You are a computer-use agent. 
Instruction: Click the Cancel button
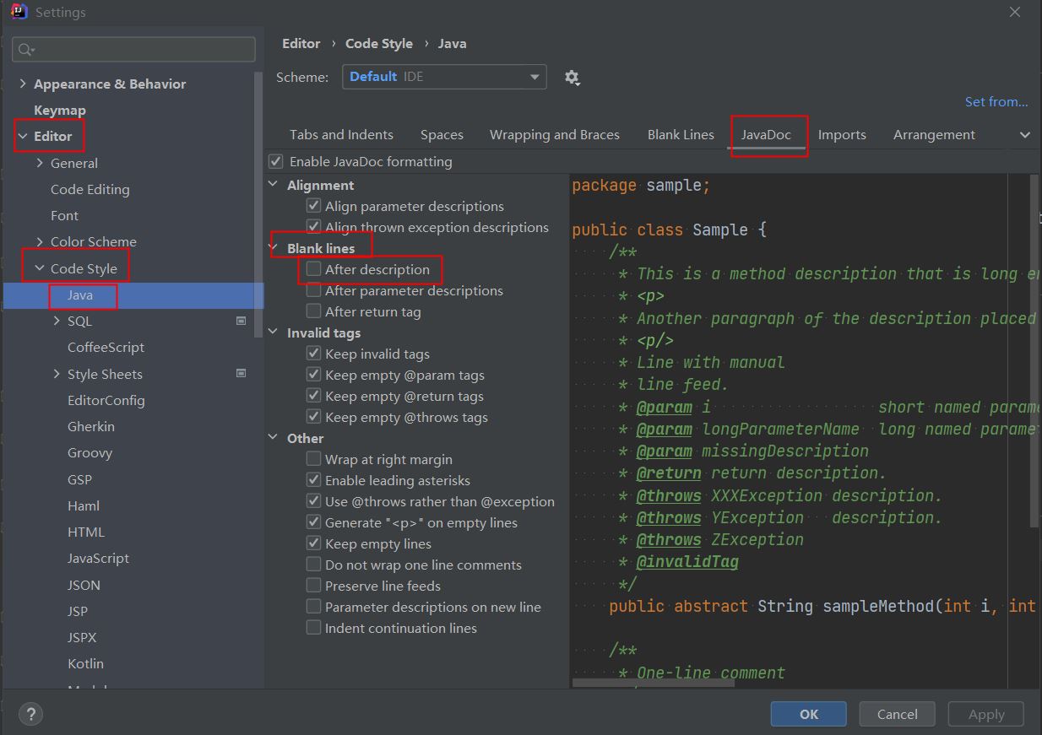coord(897,714)
